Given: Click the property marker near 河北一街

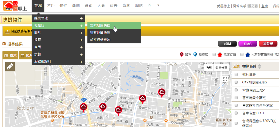Looking at the screenshot, I should tap(161, 92).
